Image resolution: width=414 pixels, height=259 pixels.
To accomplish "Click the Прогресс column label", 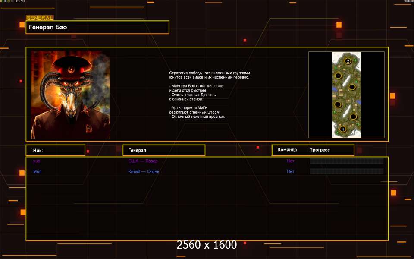I will [320, 150].
